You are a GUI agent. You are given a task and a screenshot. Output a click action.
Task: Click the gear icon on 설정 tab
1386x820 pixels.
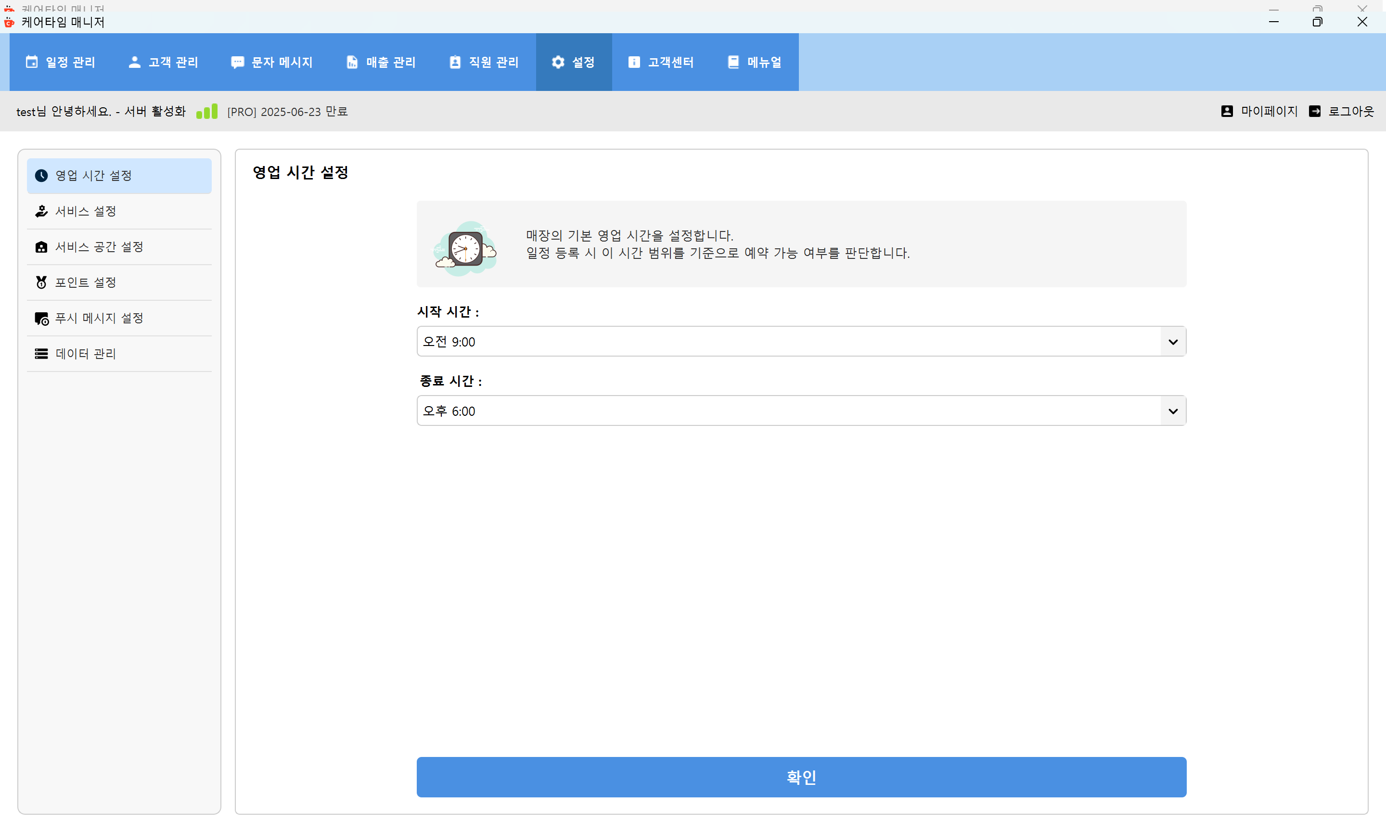click(558, 62)
